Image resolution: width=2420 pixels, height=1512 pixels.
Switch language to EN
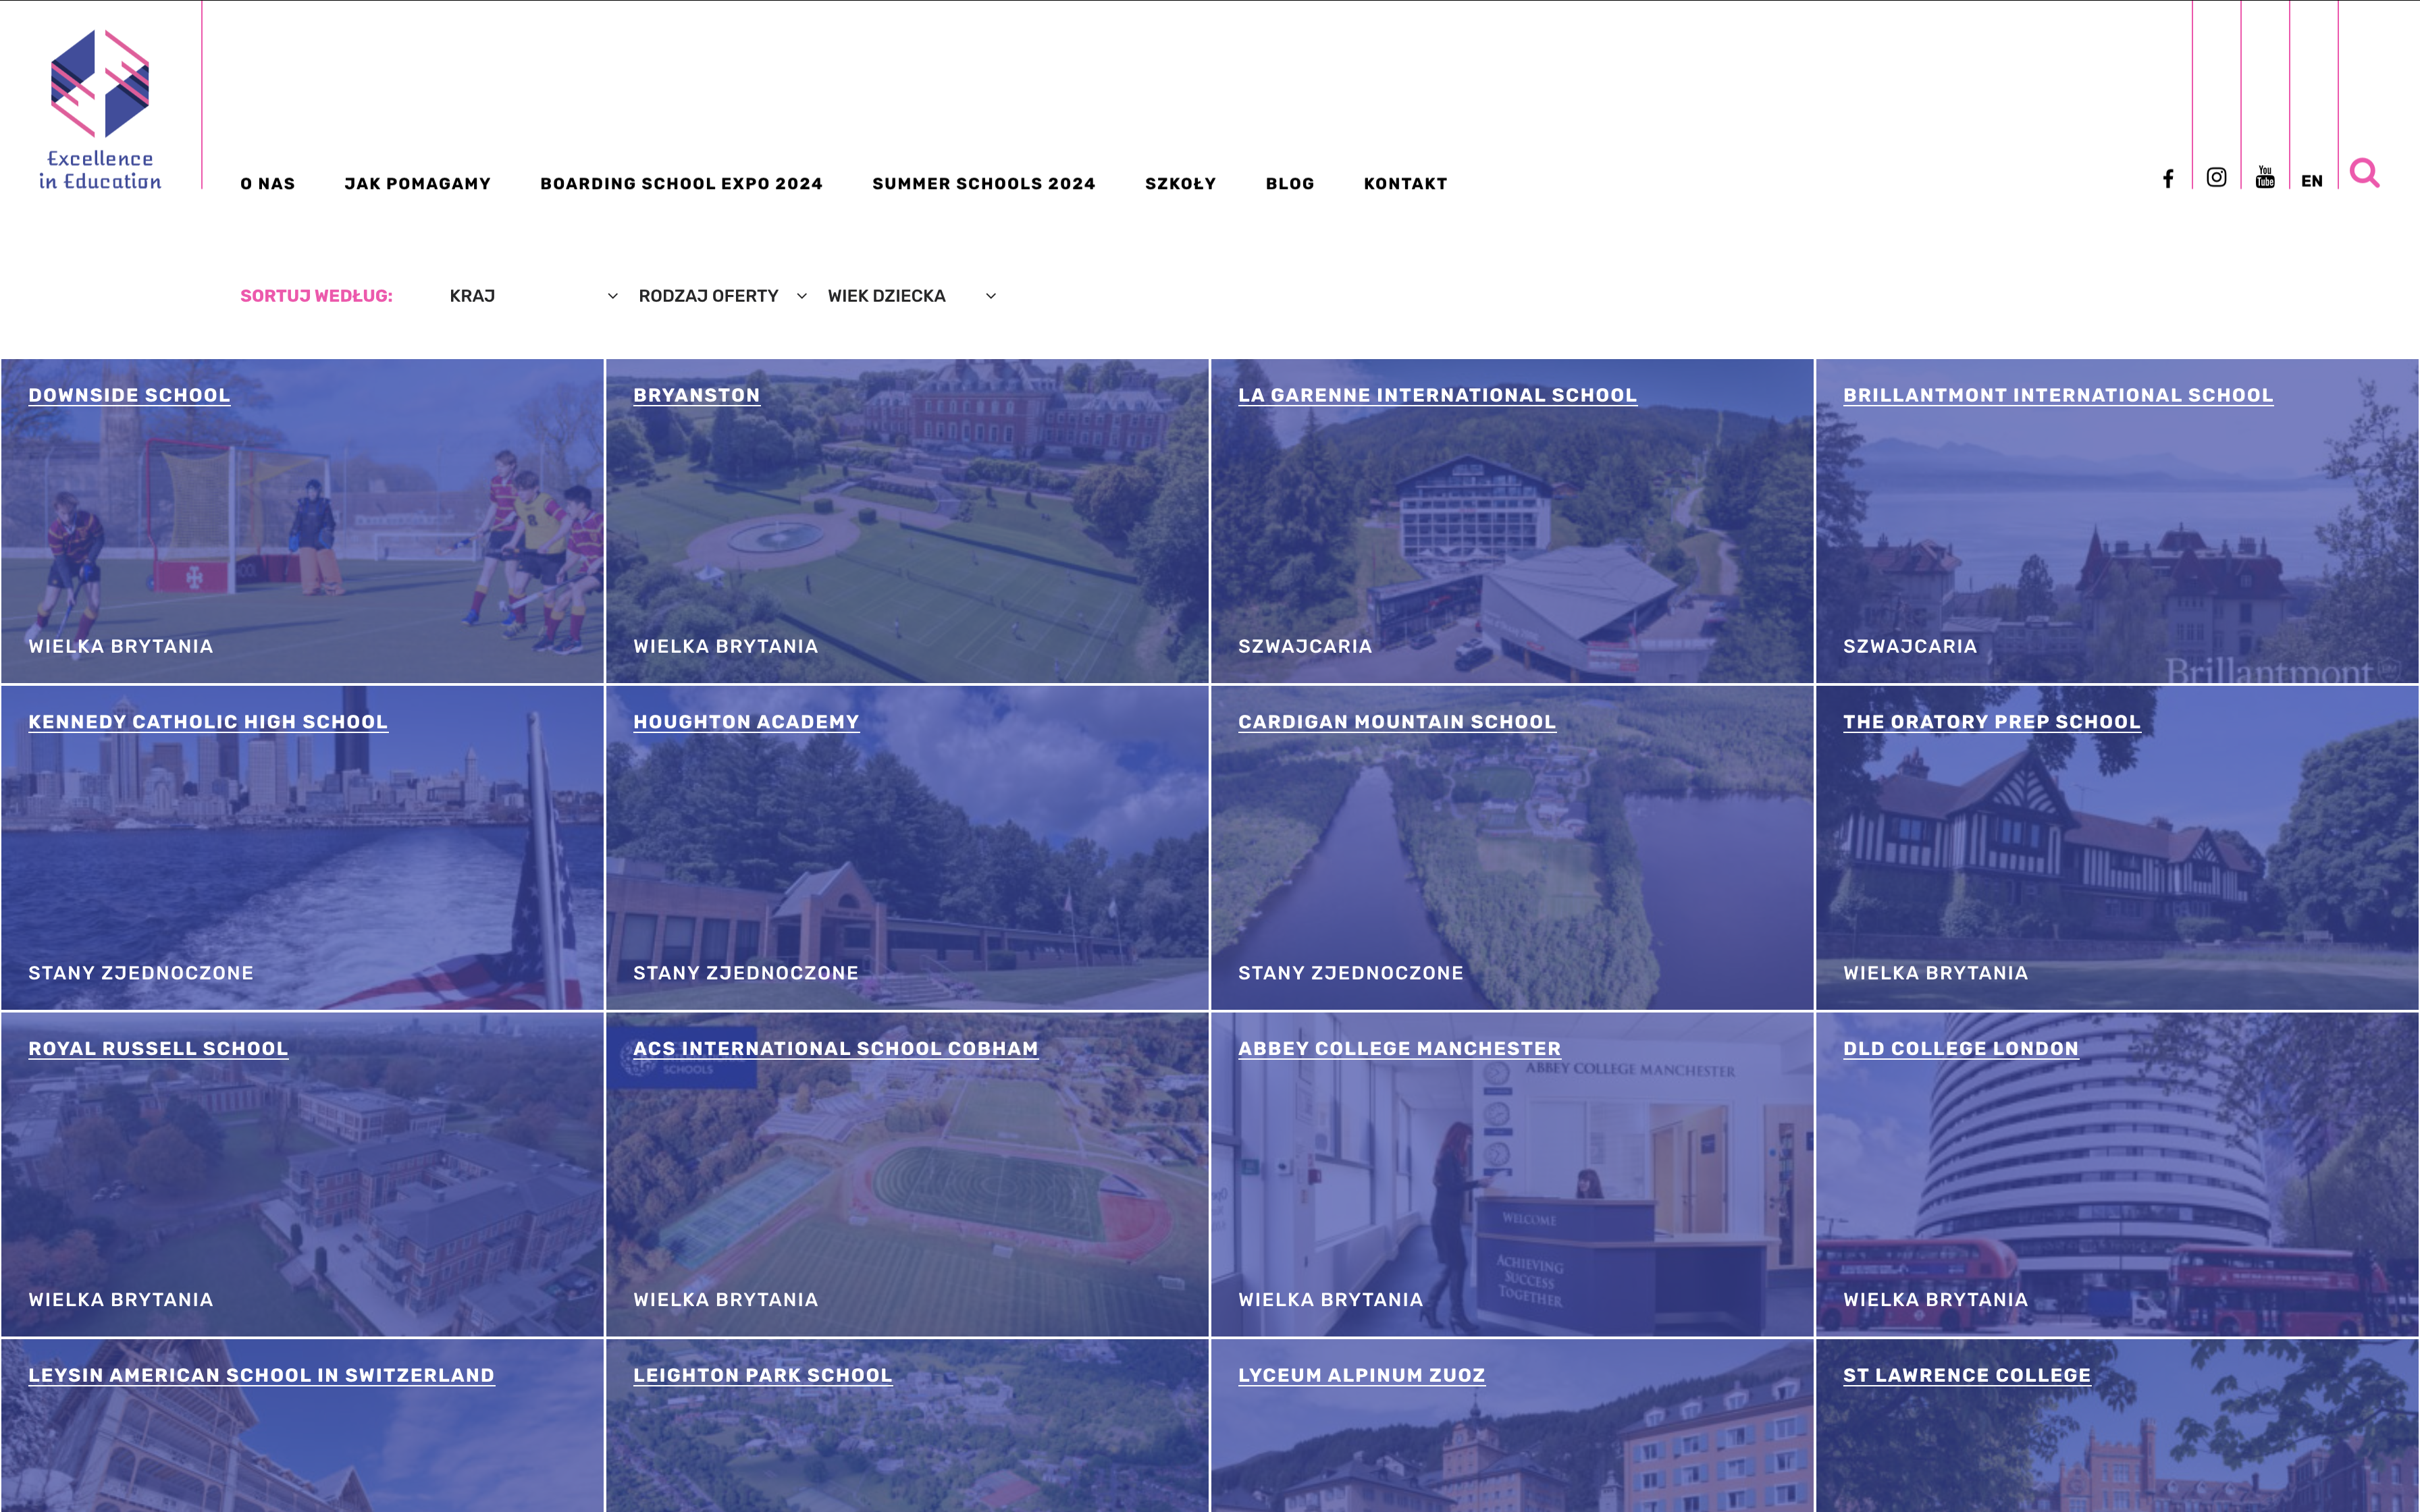(2311, 181)
